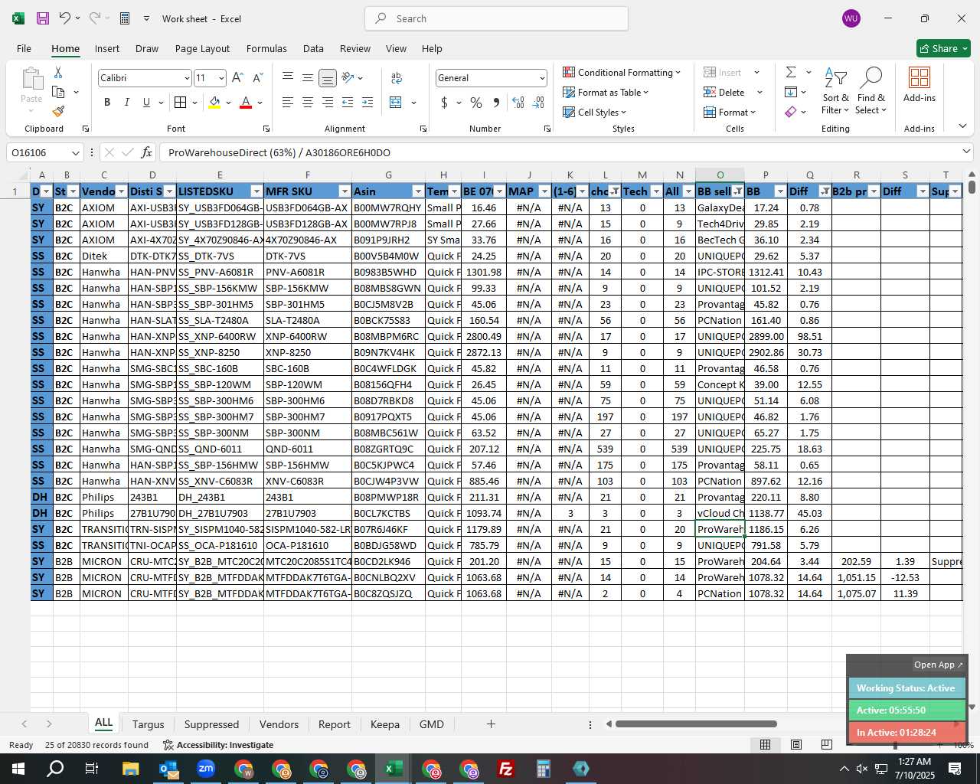Click the Undo arrow icon

point(65,18)
